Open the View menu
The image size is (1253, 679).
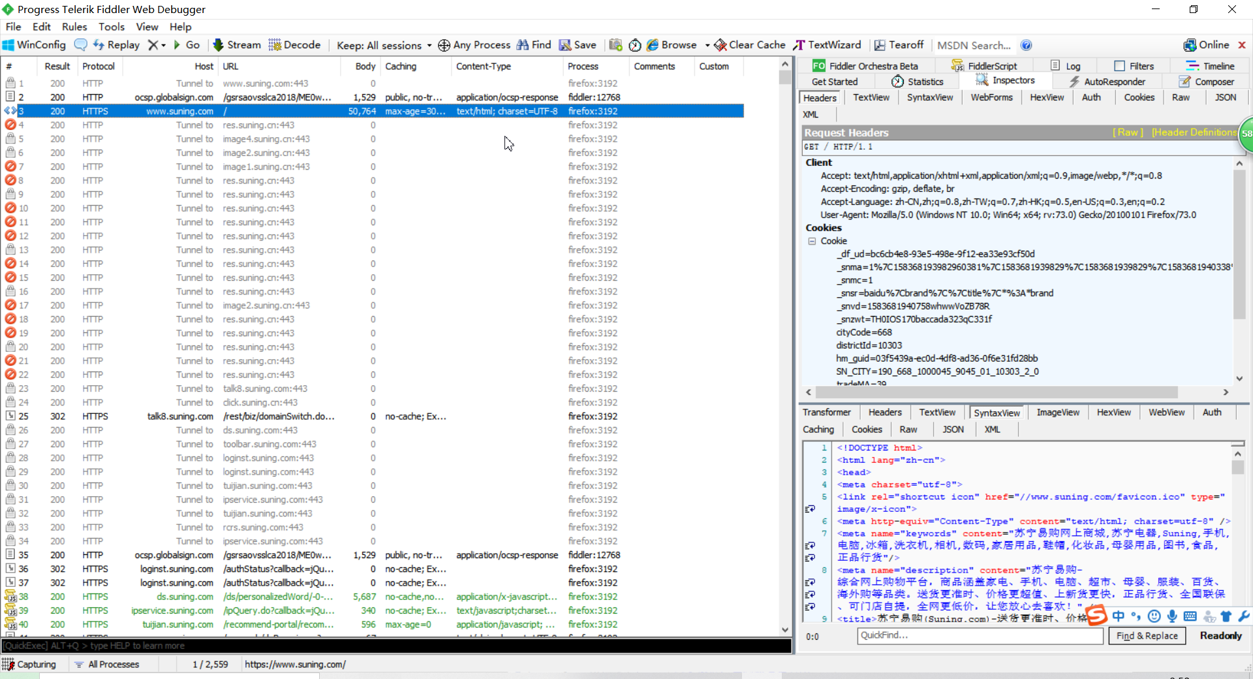pos(147,27)
